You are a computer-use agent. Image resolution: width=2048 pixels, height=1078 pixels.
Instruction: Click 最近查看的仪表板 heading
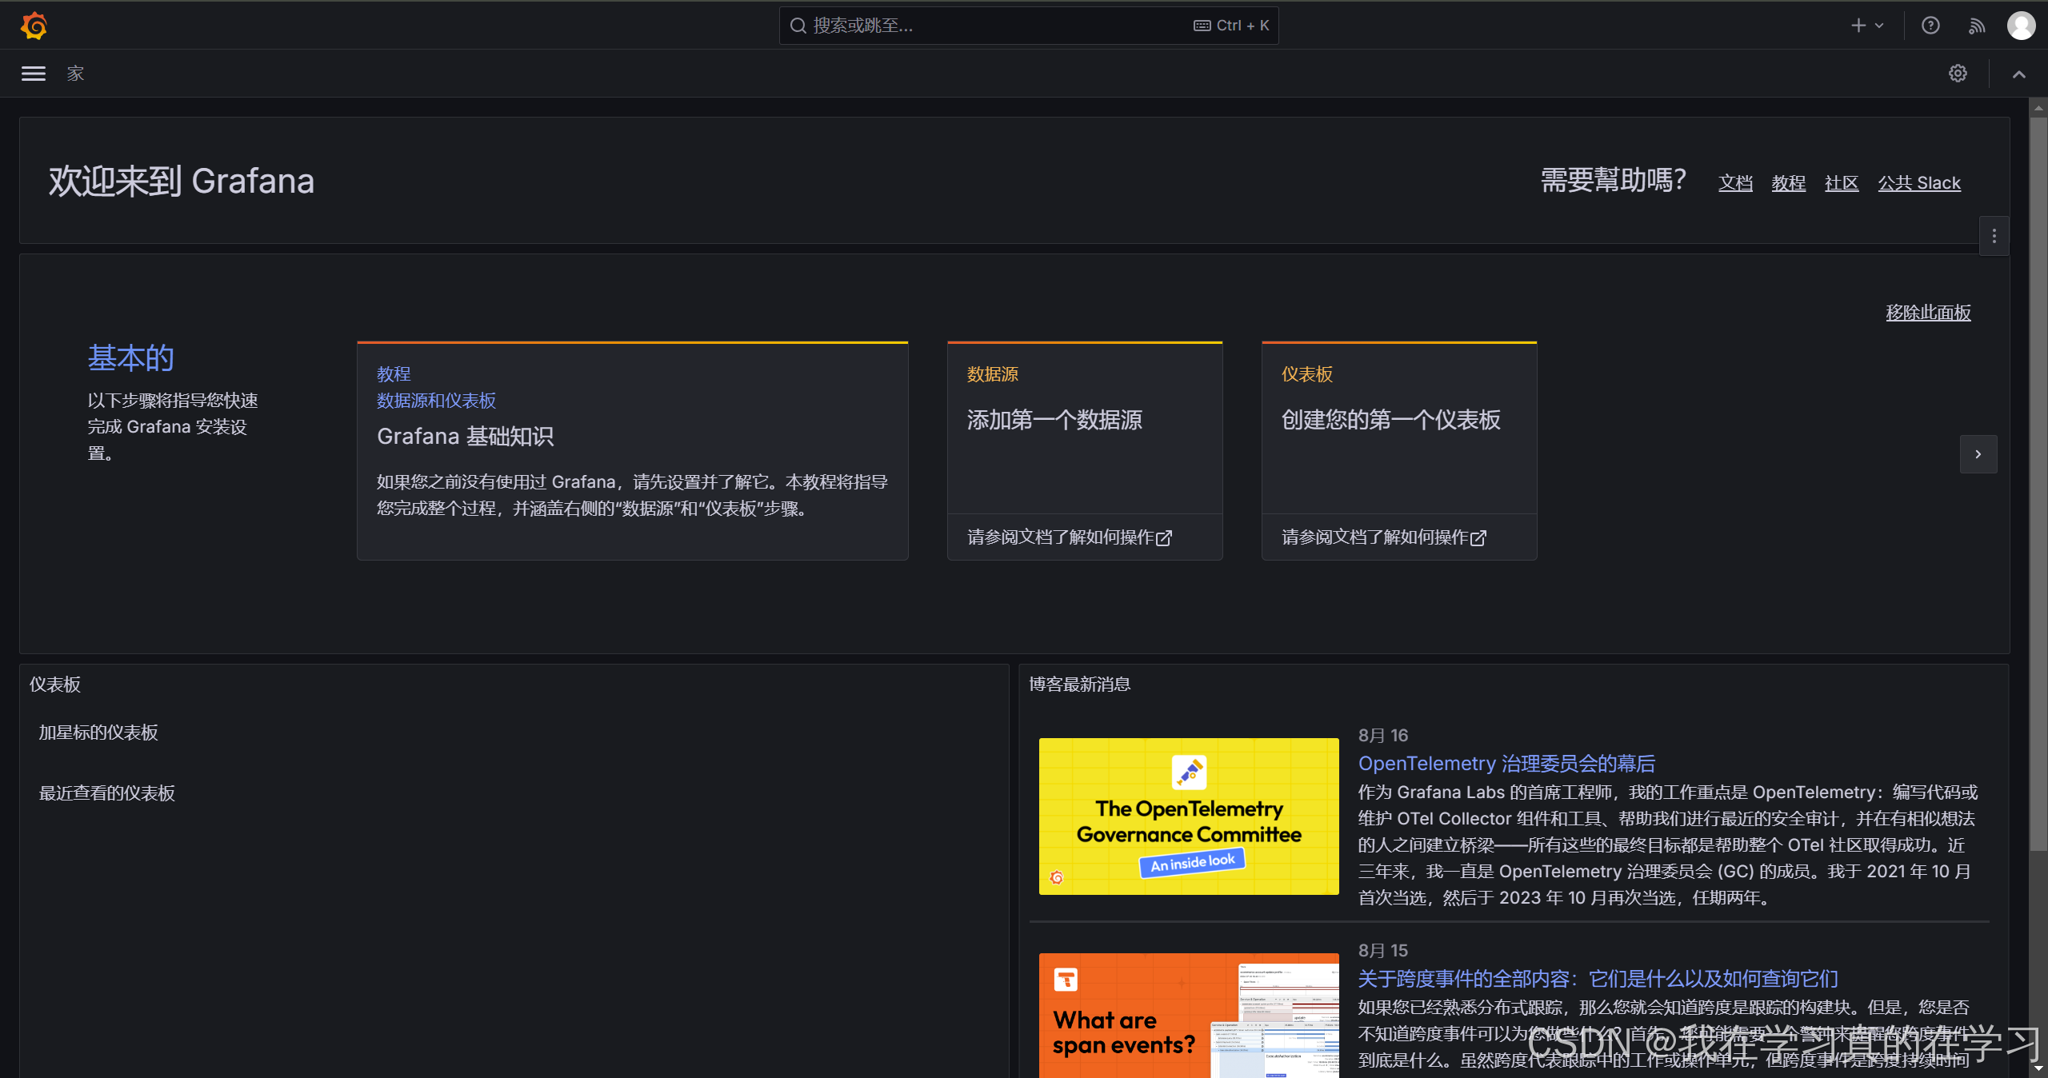coord(107,793)
